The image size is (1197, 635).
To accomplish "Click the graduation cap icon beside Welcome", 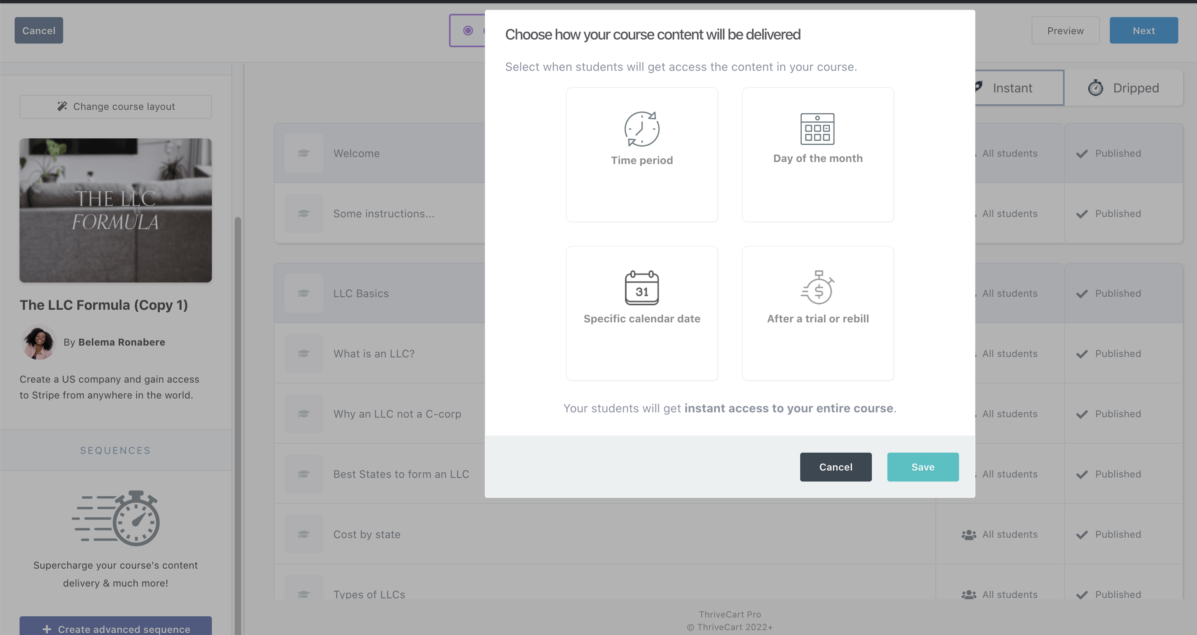I will point(304,153).
